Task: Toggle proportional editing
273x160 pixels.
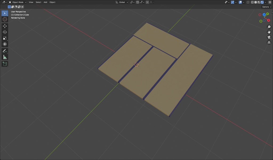Action: 147,2
